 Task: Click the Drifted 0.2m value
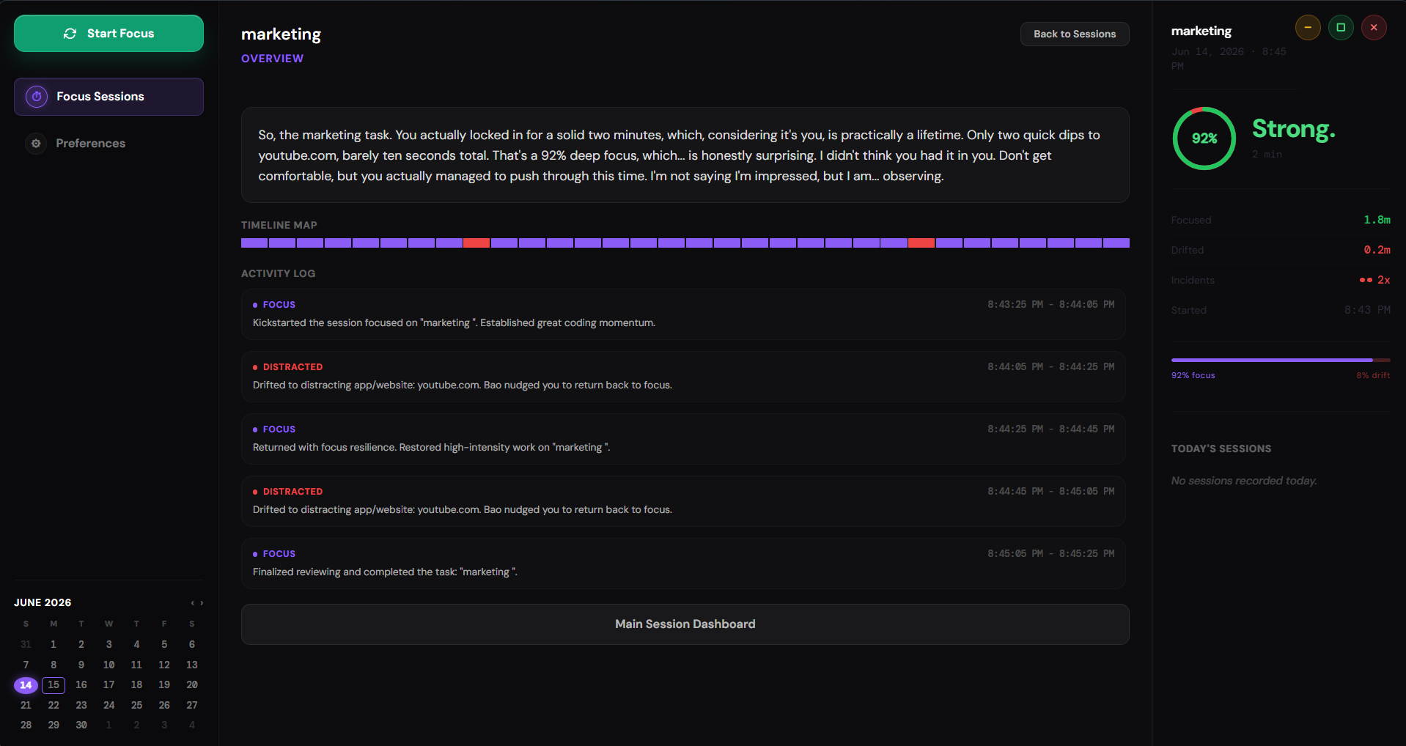[x=1377, y=250]
